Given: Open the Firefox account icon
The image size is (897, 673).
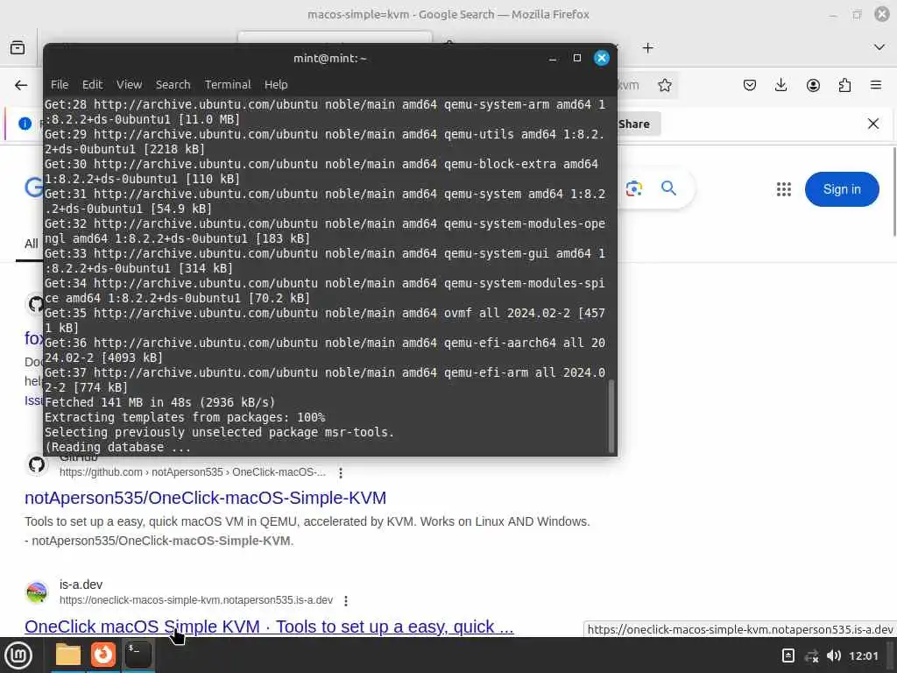Looking at the screenshot, I should 813,85.
